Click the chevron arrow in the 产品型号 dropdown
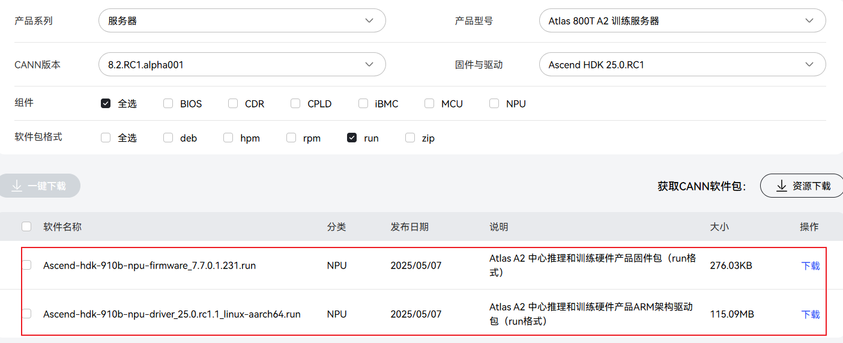This screenshot has width=843, height=343. pyautogui.click(x=809, y=20)
